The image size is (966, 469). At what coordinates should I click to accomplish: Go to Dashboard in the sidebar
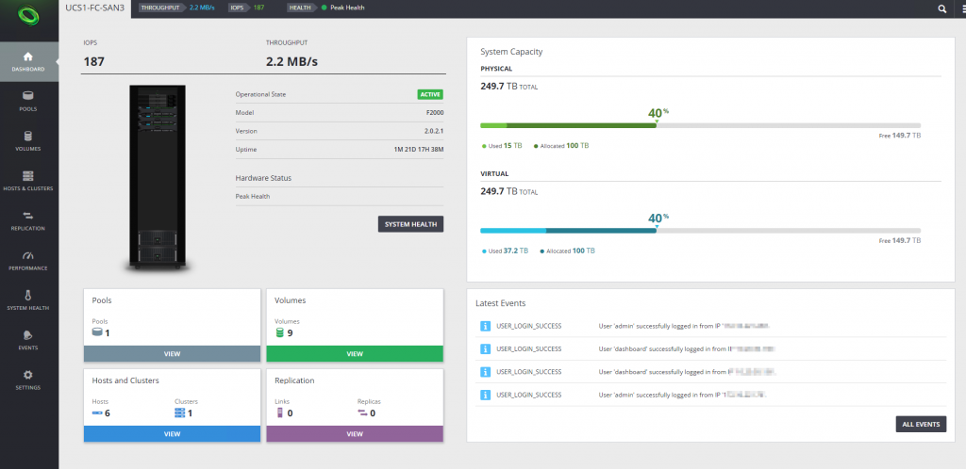tap(29, 62)
